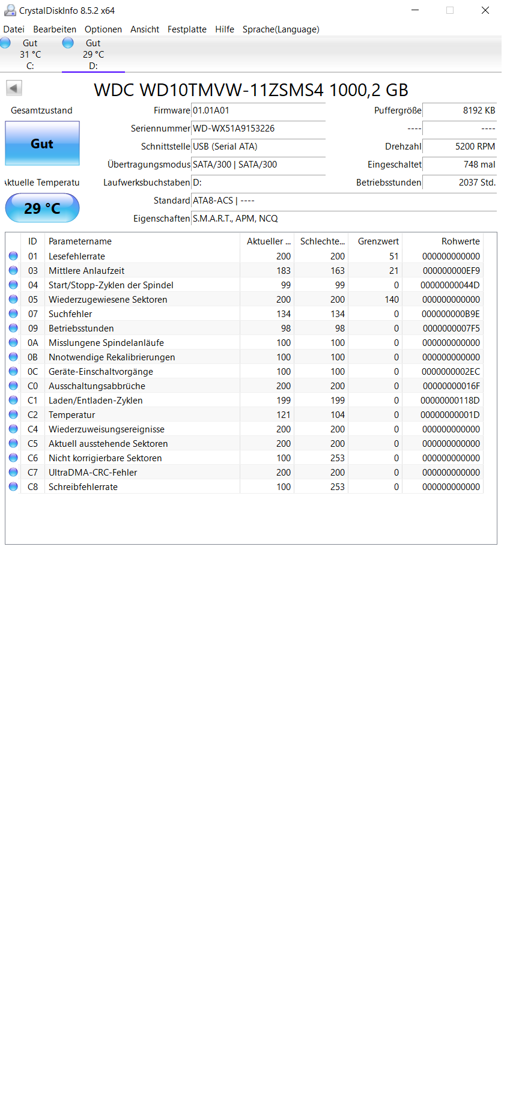The height and width of the screenshot is (1111, 513).
Task: Click status orb of Wiederzugewiesene Sektoren row
Action: 13,299
